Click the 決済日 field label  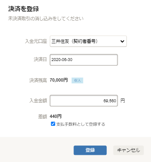40,59
